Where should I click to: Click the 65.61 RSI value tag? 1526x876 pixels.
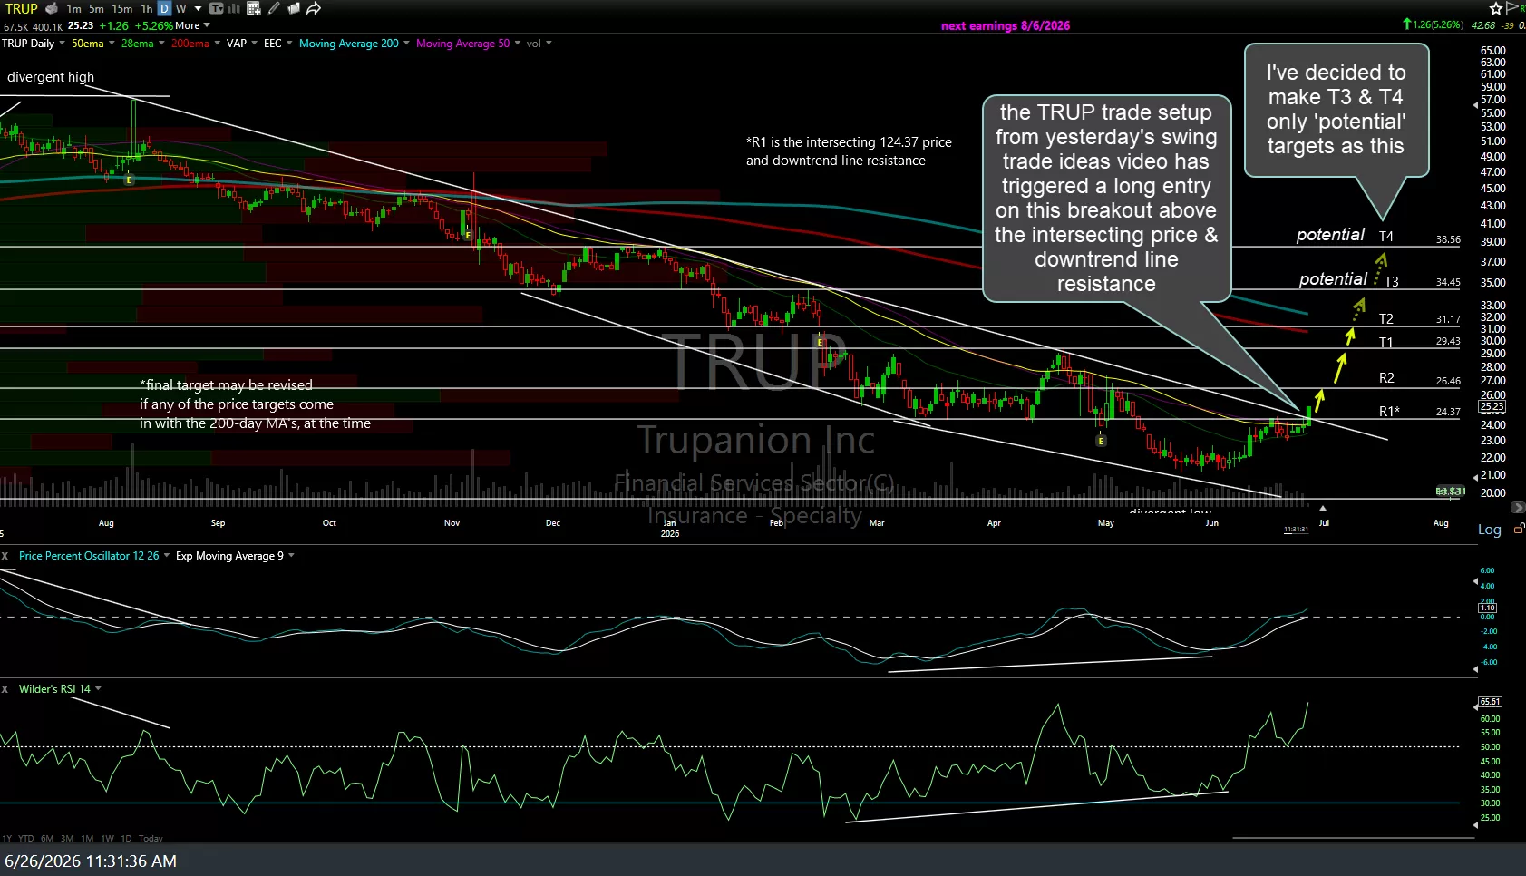click(1491, 702)
